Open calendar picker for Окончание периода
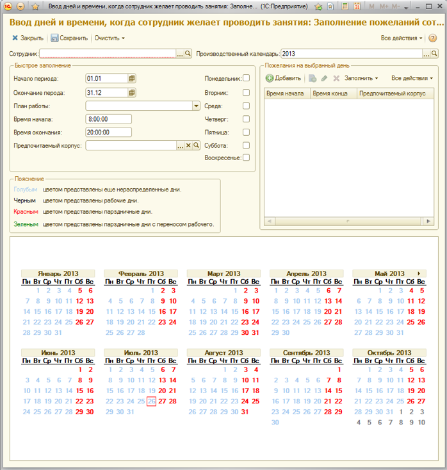447x470 pixels. coord(132,93)
